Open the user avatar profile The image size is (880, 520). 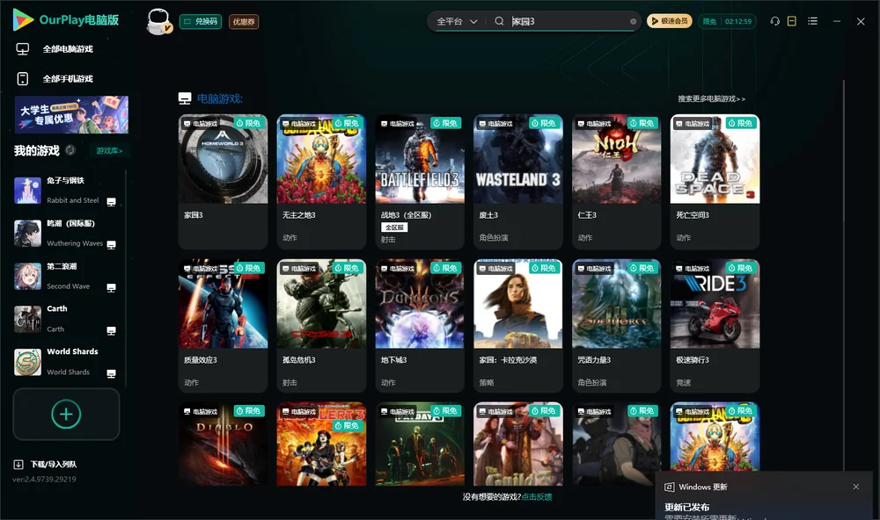158,21
